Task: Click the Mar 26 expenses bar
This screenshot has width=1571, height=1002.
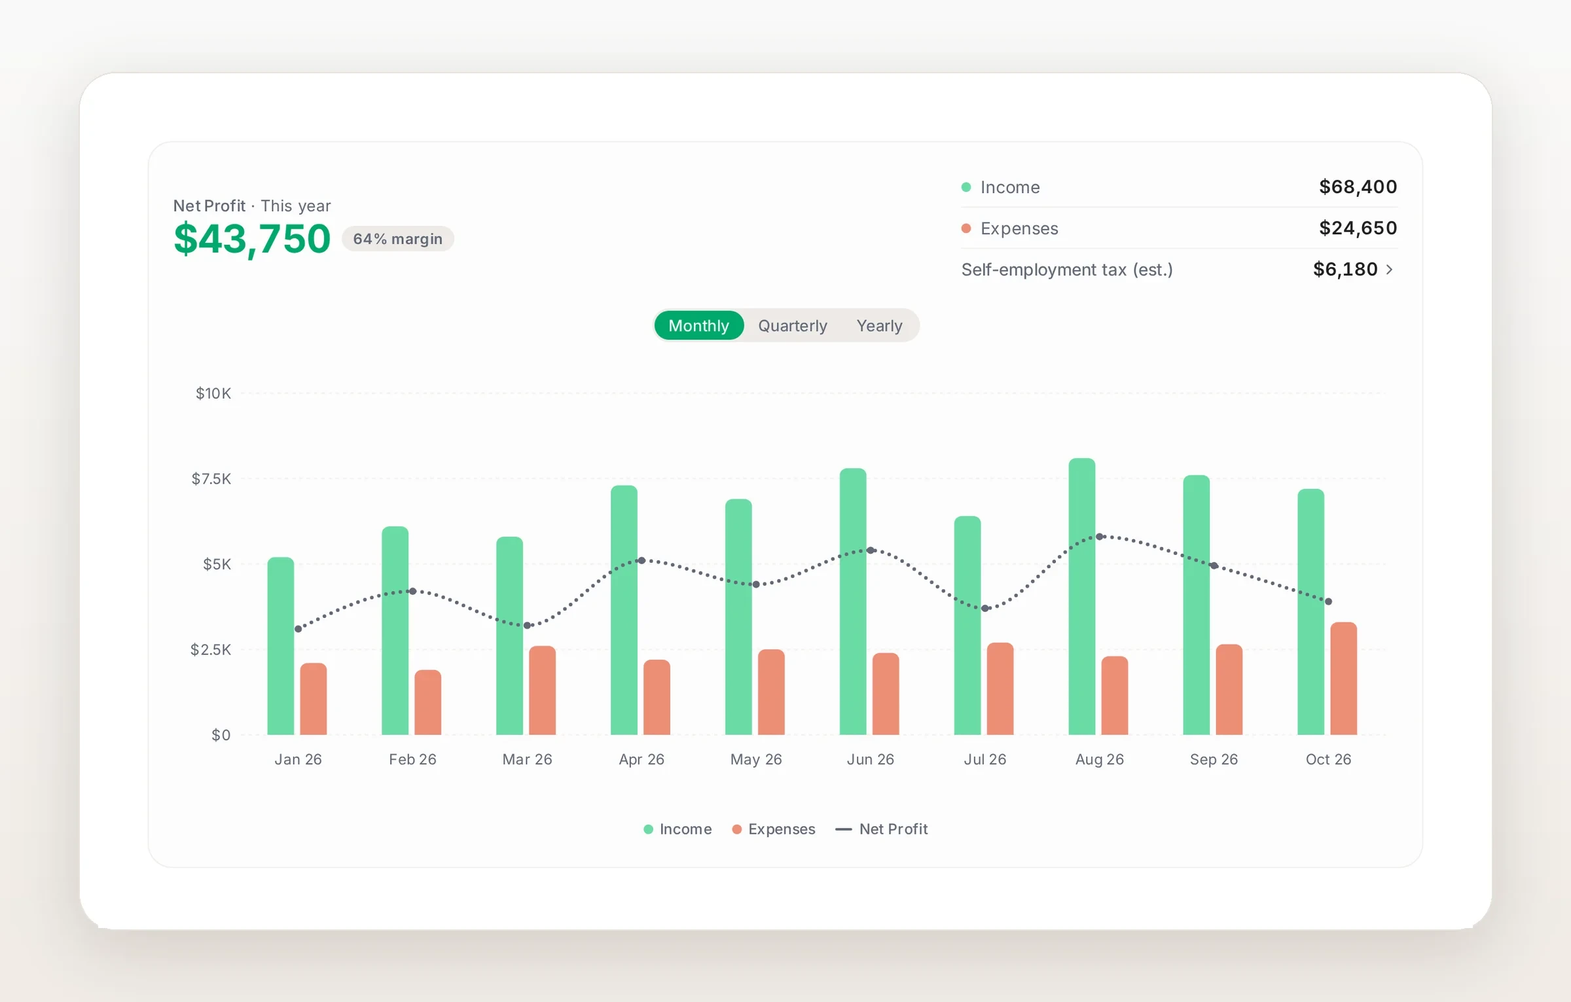Action: pyautogui.click(x=543, y=690)
